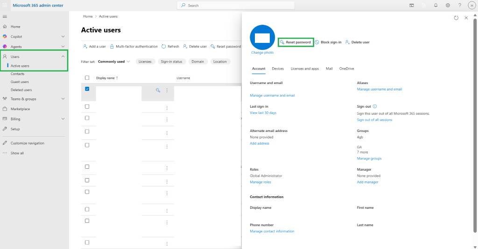The width and height of the screenshot is (478, 249).
Task: Refresh the active users list
Action: click(170, 46)
